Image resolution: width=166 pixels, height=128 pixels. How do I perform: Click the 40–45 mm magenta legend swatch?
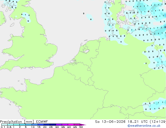pyautogui.click(x=71, y=125)
